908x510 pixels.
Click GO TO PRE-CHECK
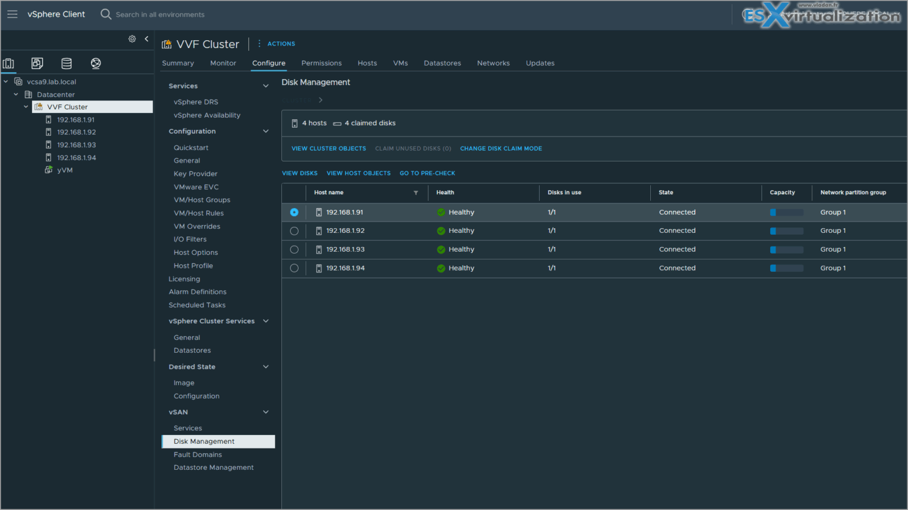427,173
